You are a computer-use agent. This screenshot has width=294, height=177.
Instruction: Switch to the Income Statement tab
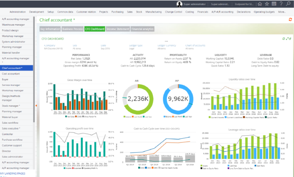coord(117,29)
